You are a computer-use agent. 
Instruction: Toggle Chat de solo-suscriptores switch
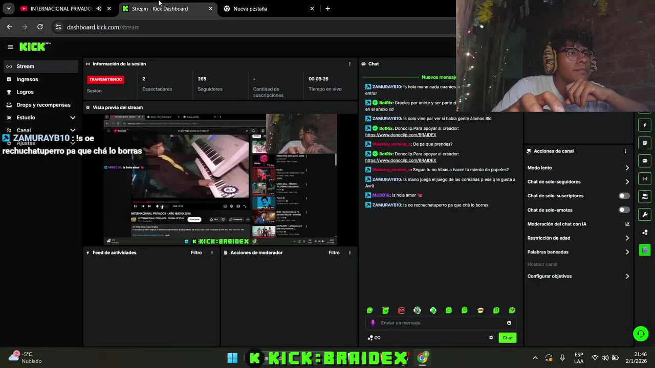(x=624, y=196)
